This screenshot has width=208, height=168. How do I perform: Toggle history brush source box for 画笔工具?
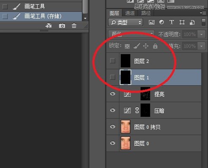pos(5,6)
